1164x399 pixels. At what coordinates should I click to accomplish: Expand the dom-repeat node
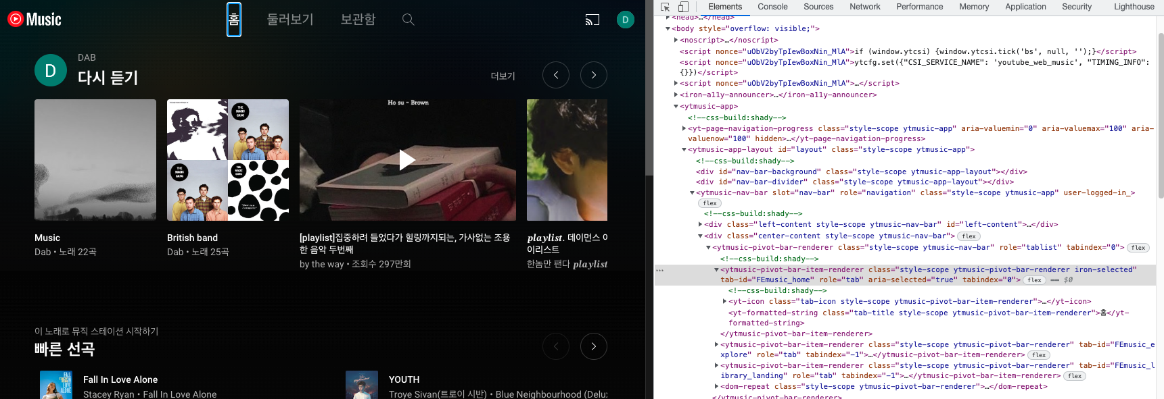(716, 386)
